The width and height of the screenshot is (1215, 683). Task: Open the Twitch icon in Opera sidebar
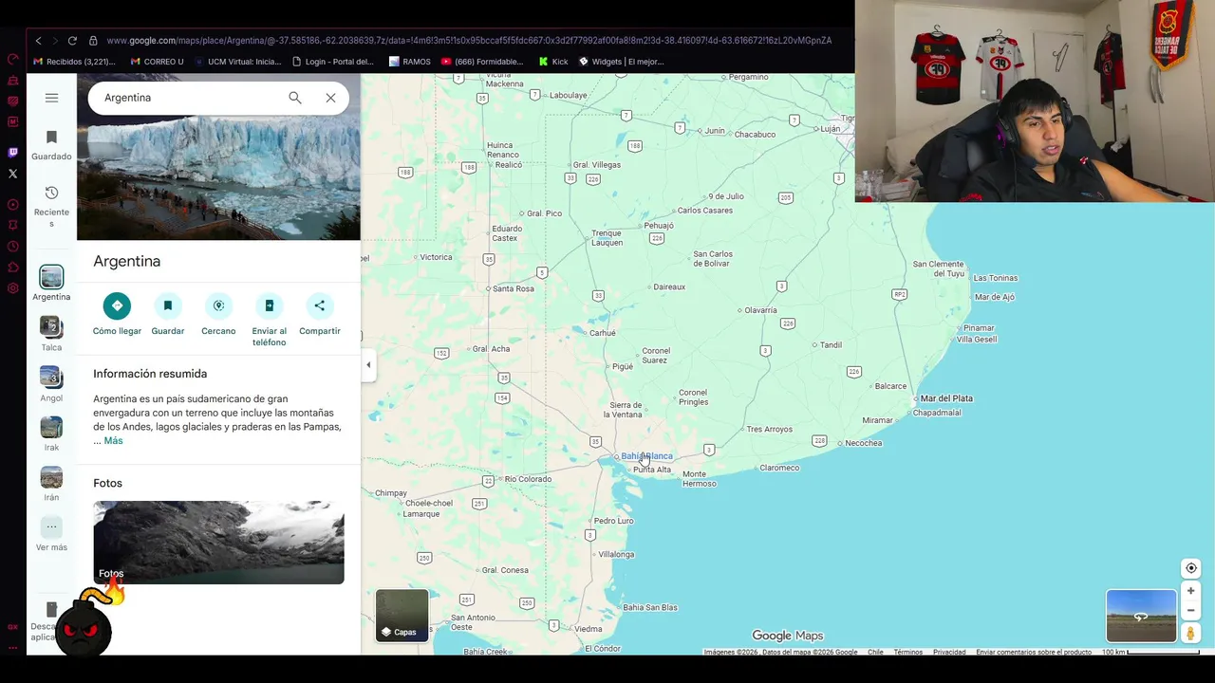12,152
